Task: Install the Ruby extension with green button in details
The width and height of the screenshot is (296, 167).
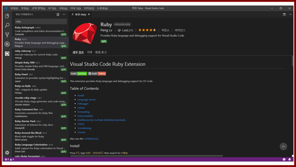Action: pyautogui.click(x=104, y=41)
